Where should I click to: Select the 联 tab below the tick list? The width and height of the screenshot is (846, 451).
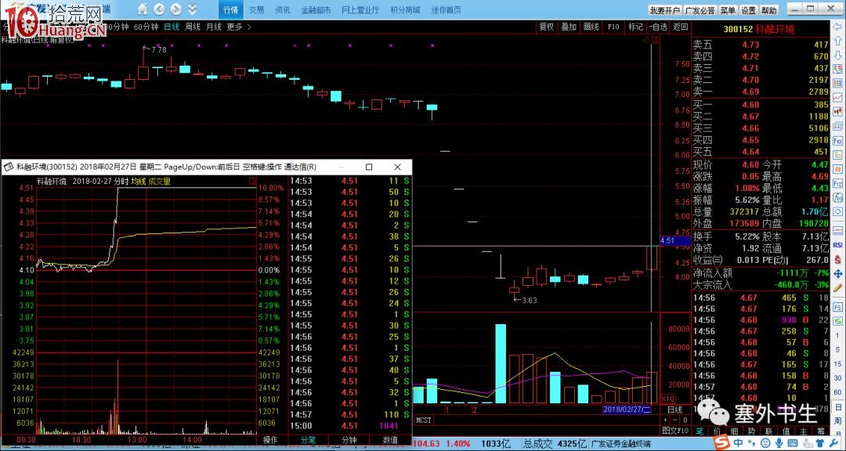pyautogui.click(x=769, y=431)
